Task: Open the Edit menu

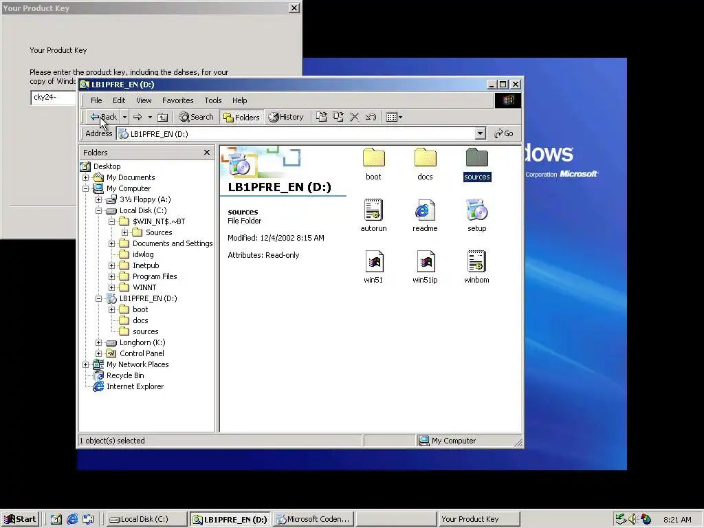Action: pos(119,100)
